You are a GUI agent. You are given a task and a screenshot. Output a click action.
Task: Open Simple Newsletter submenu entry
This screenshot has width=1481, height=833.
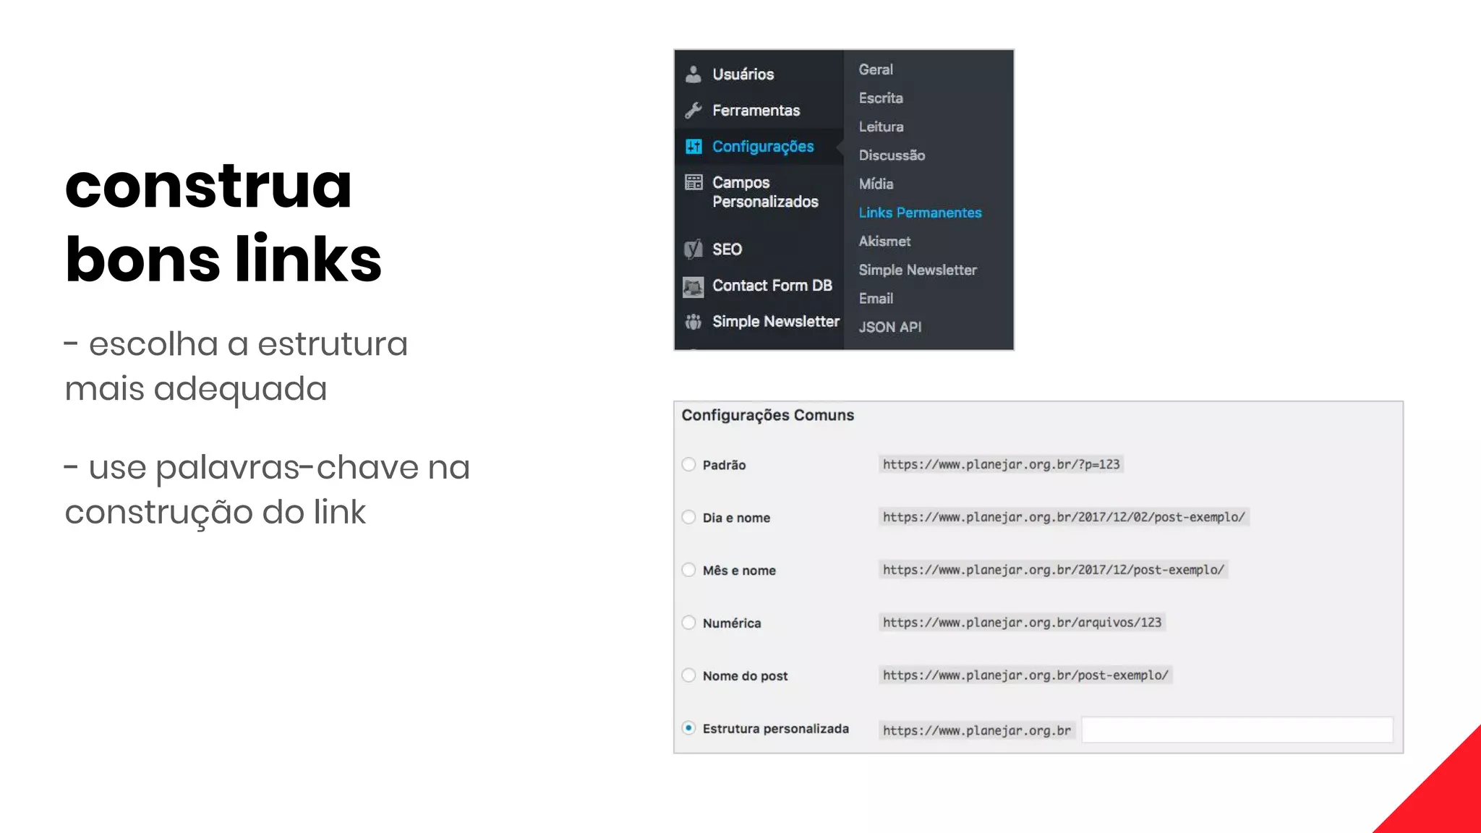pyautogui.click(x=918, y=270)
